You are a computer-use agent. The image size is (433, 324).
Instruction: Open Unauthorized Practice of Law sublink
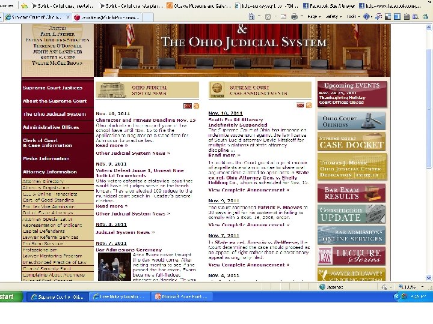pos(54,262)
